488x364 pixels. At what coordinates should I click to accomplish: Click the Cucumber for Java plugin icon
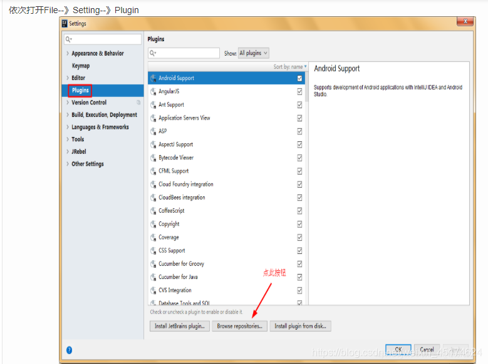pos(153,277)
